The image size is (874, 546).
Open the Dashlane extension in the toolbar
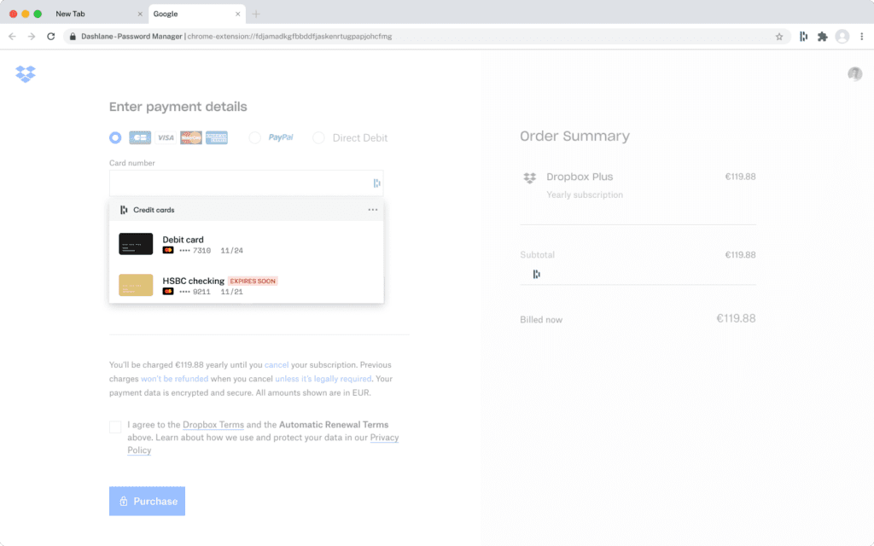coord(803,37)
